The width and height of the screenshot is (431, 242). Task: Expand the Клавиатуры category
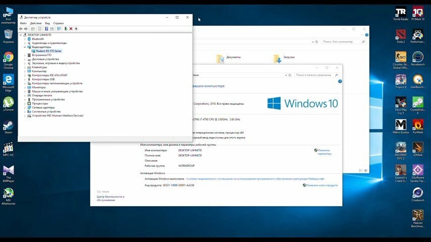(25, 67)
